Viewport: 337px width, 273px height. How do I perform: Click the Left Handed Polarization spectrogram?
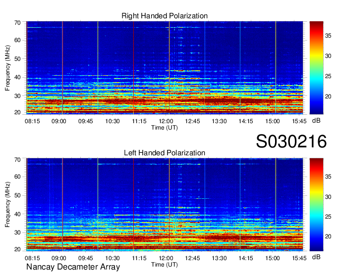165,205
